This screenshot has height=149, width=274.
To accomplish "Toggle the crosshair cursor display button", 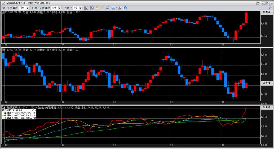I will [86, 8].
